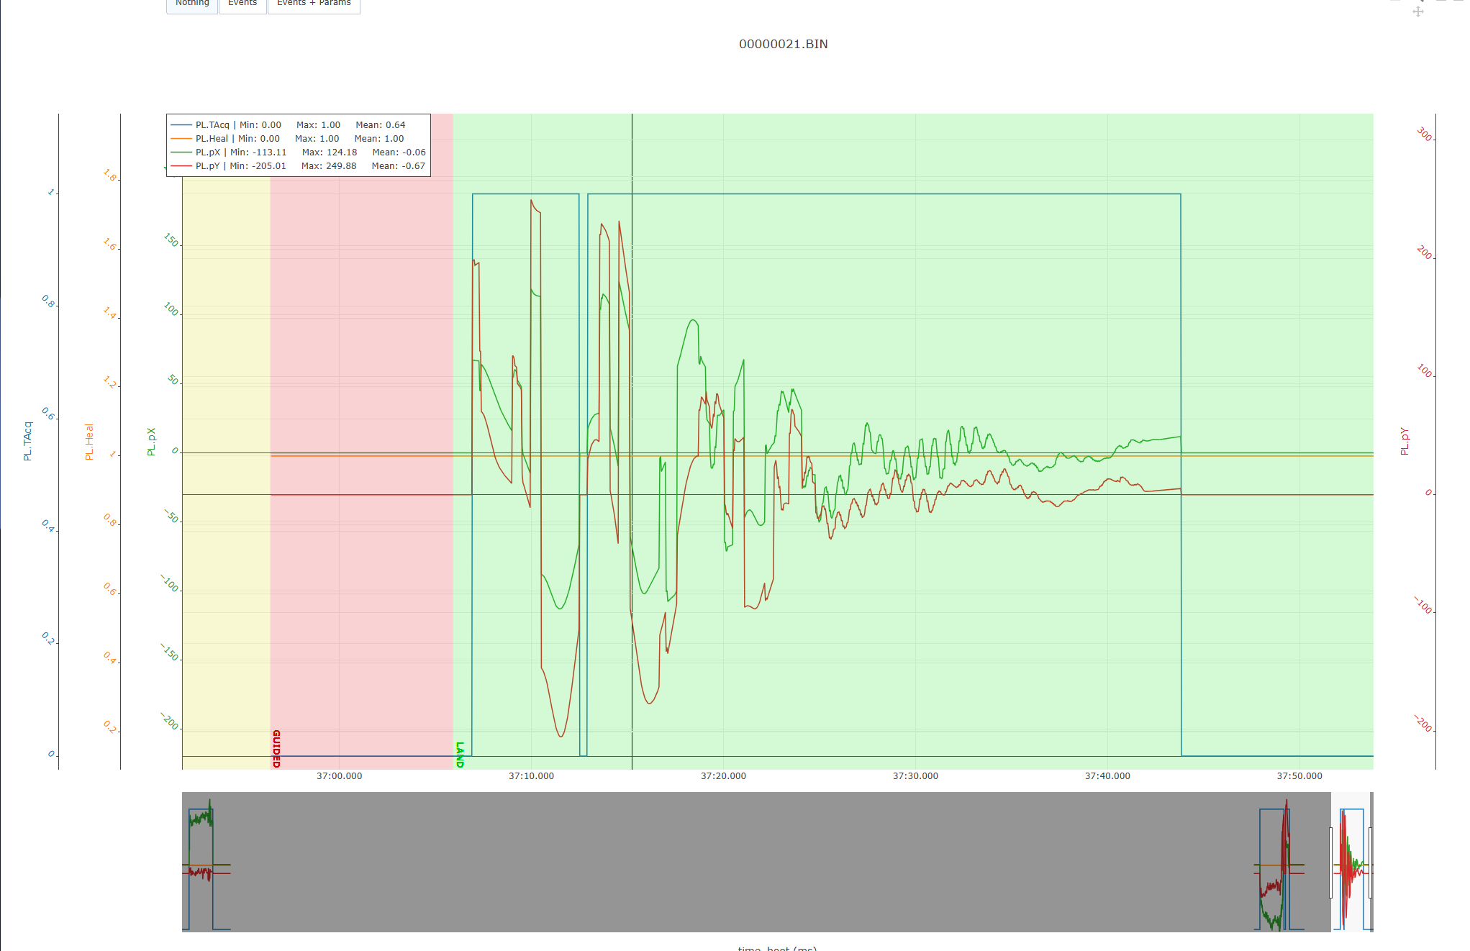Click first waveform thumbnail in overview strip

click(201, 862)
